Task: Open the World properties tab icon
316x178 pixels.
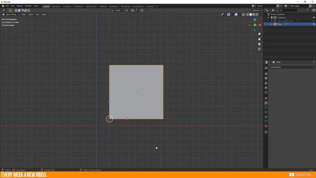Action: 266,92
